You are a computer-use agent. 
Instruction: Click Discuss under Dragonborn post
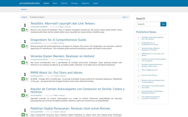[x=62, y=43]
